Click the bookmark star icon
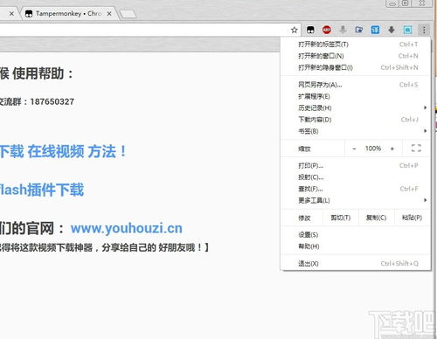The width and height of the screenshot is (437, 339). (295, 30)
